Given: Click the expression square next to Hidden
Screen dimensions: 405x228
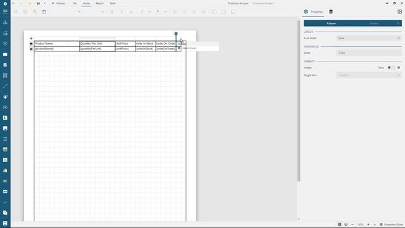Looking at the screenshot, I should 399,68.
